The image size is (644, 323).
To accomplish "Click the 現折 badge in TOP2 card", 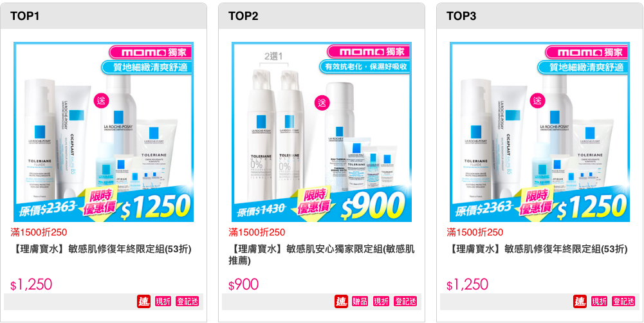I will click(x=381, y=302).
